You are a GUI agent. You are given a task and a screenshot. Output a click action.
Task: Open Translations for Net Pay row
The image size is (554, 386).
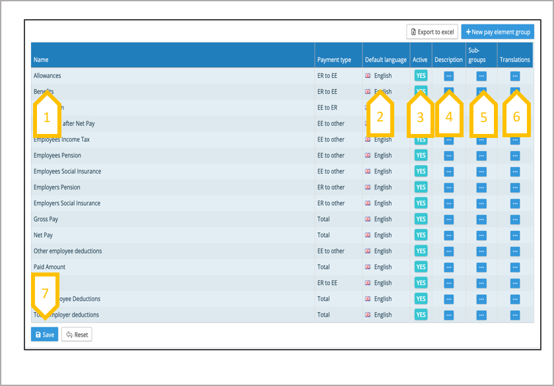[x=514, y=235]
